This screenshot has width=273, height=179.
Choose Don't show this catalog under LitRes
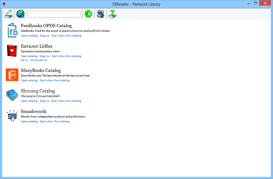[x=66, y=56]
